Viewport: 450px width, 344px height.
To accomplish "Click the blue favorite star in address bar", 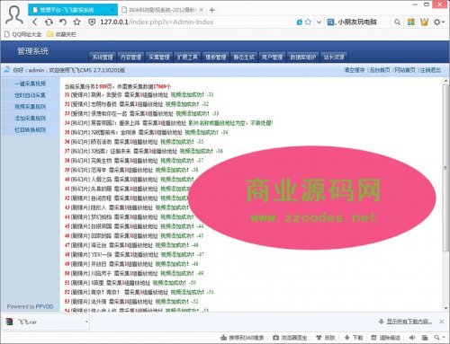I will [x=308, y=22].
